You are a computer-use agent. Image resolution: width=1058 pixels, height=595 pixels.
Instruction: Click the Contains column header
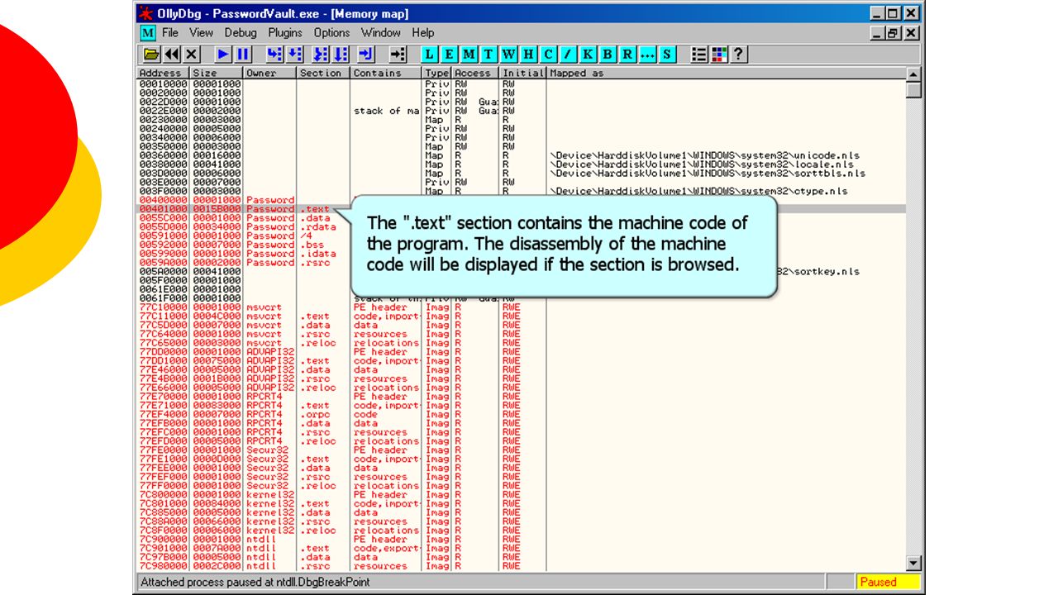(x=387, y=73)
